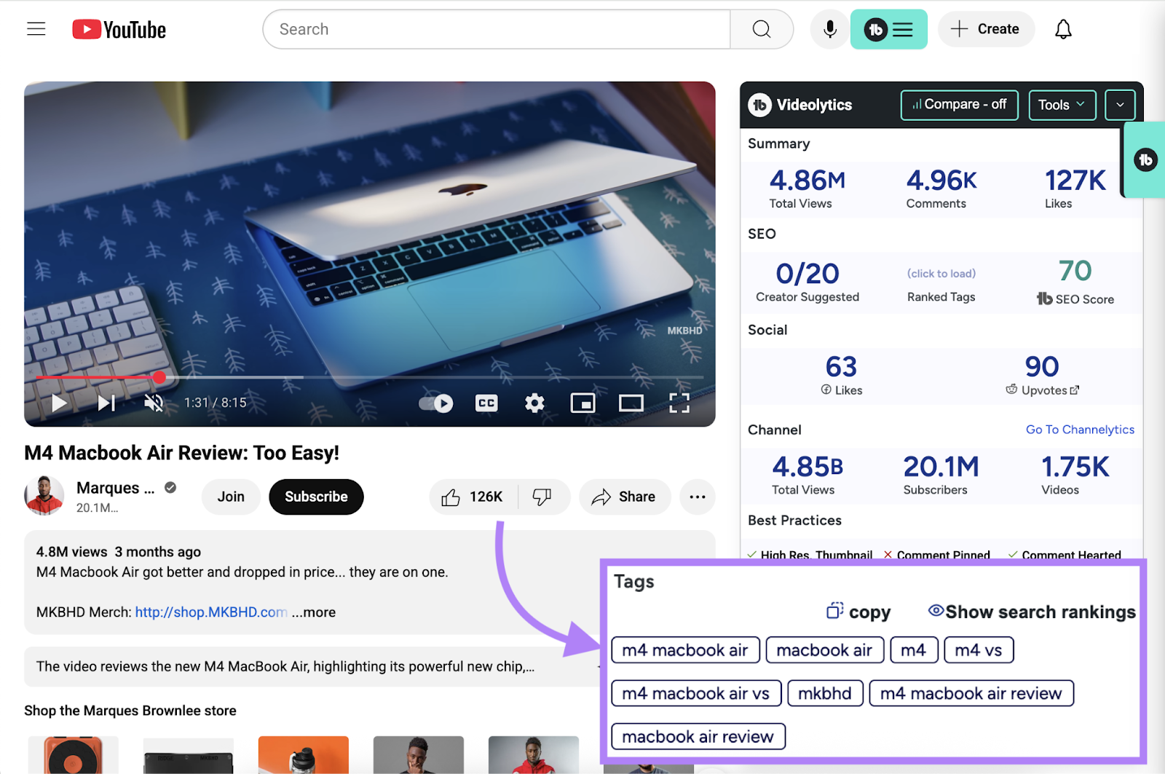This screenshot has height=774, width=1165.
Task: Click the notification bell
Action: pyautogui.click(x=1063, y=29)
